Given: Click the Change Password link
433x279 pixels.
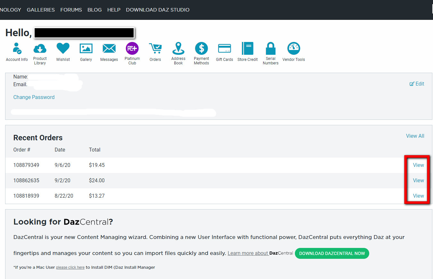Looking at the screenshot, I should click(34, 97).
